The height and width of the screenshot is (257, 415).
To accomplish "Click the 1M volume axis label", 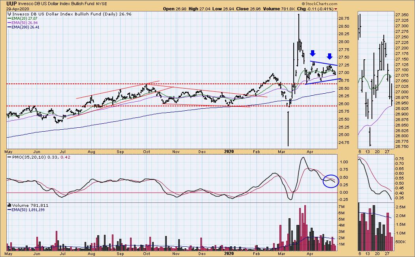I will pos(341,244).
